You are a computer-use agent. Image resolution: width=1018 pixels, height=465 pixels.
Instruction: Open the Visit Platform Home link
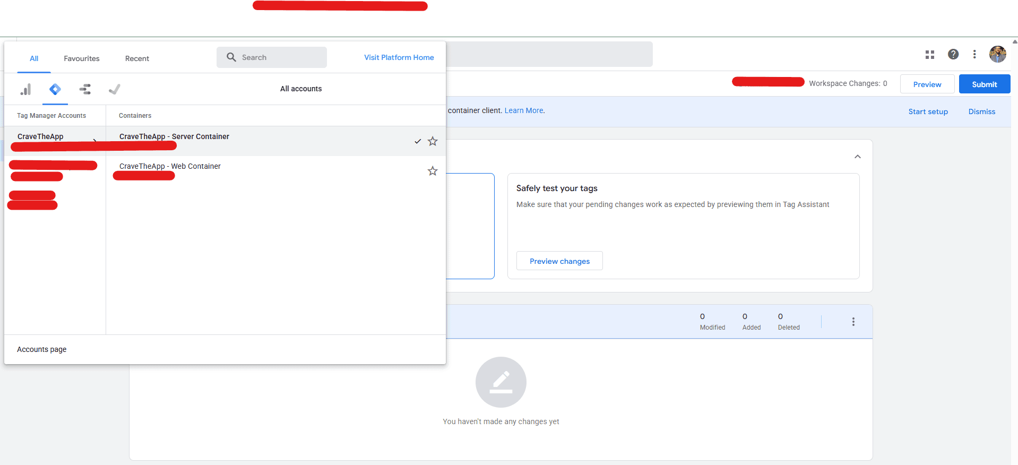[x=399, y=57]
